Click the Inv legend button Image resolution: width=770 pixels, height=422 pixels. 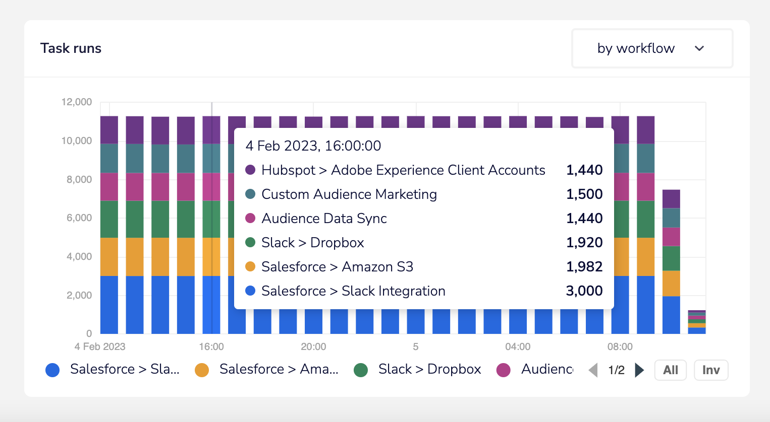tap(711, 370)
